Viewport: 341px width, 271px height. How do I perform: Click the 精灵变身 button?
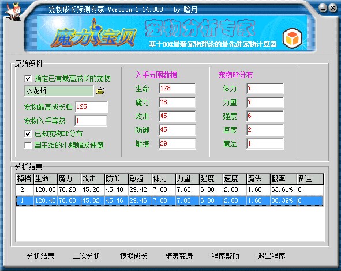[x=179, y=256]
